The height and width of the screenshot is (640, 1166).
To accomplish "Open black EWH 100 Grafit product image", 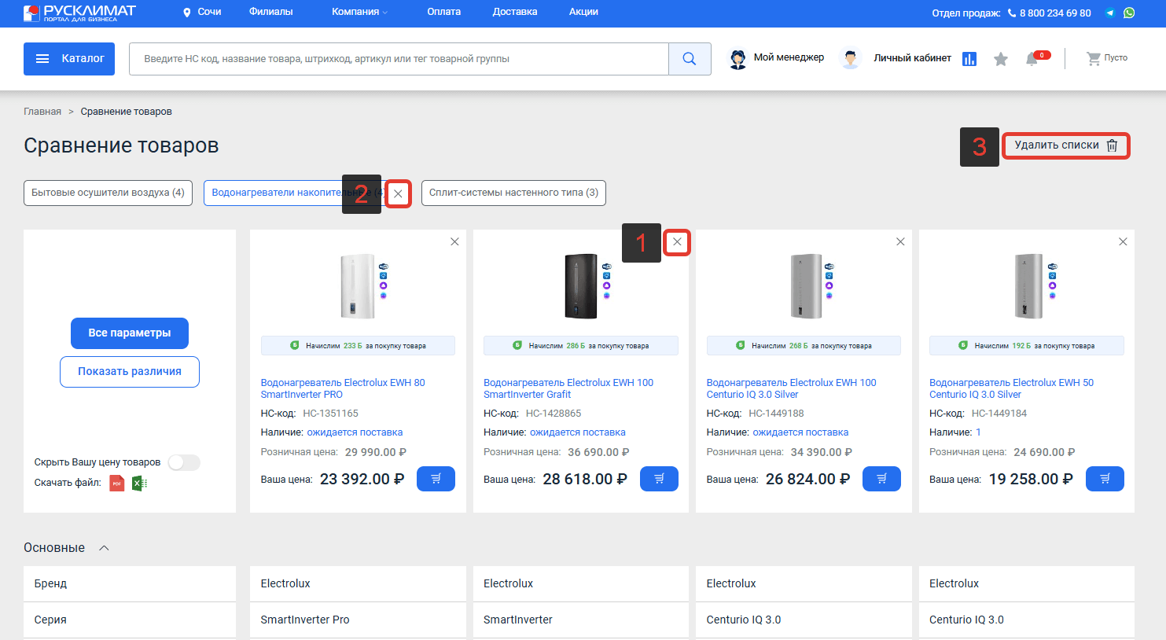I will [582, 286].
